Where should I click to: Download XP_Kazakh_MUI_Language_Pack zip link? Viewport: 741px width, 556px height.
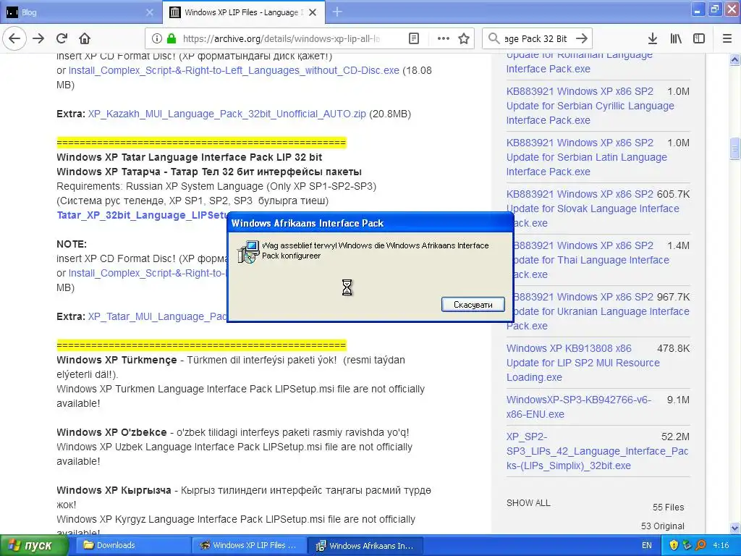point(226,114)
